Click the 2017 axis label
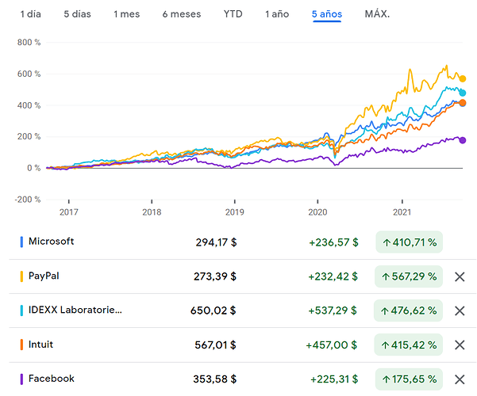The width and height of the screenshot is (477, 396). click(69, 212)
